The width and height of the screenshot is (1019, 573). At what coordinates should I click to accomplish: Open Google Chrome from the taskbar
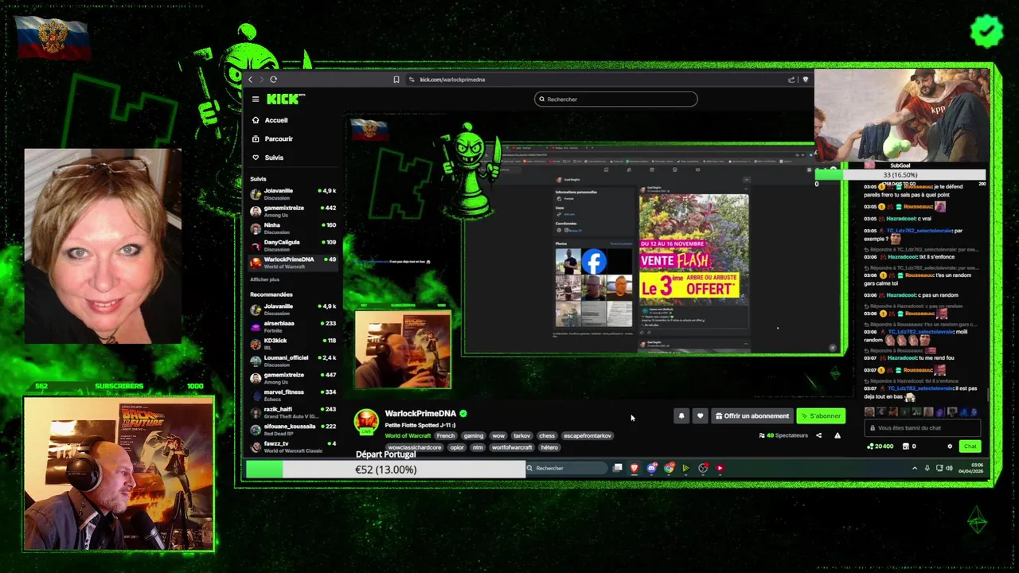pyautogui.click(x=669, y=468)
